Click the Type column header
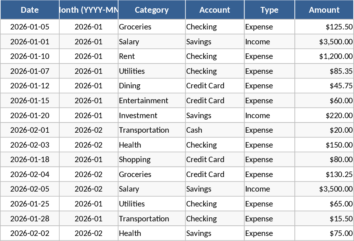The height and width of the screenshot is (241, 354). click(x=269, y=10)
